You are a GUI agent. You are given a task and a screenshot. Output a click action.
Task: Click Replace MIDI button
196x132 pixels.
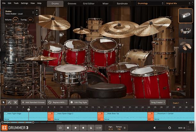(x=57, y=103)
